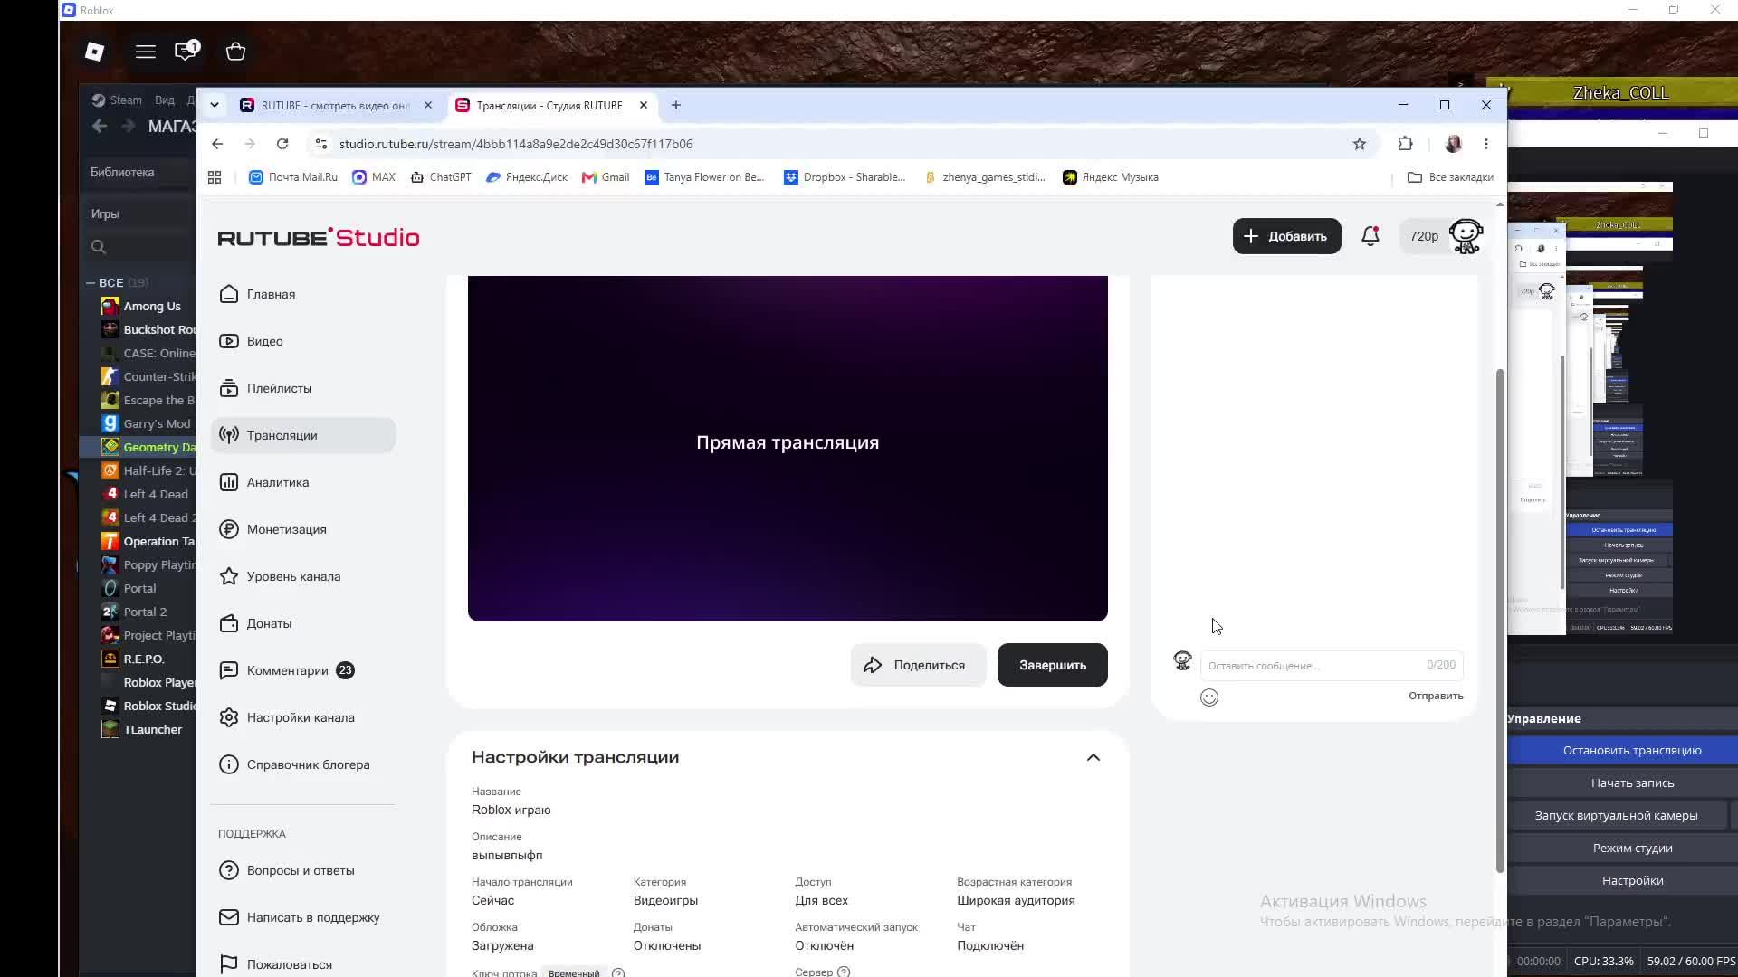
Task: Open the ChatGPT bookmark
Action: pyautogui.click(x=441, y=177)
